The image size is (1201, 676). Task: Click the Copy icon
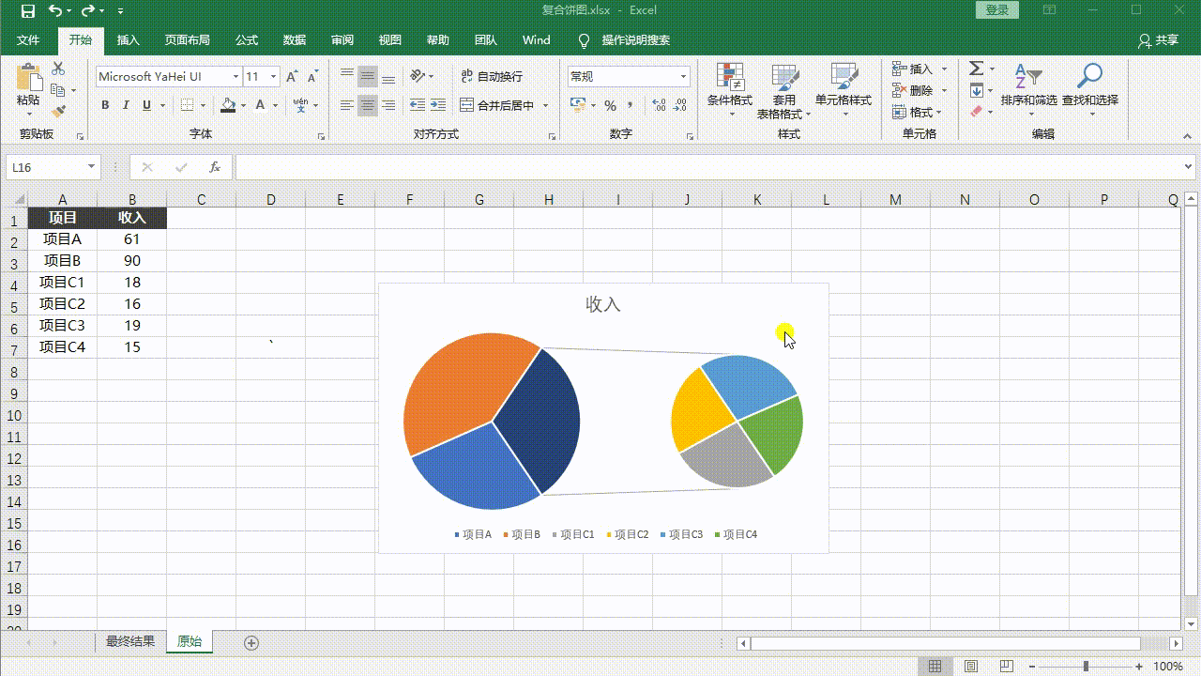tap(58, 90)
